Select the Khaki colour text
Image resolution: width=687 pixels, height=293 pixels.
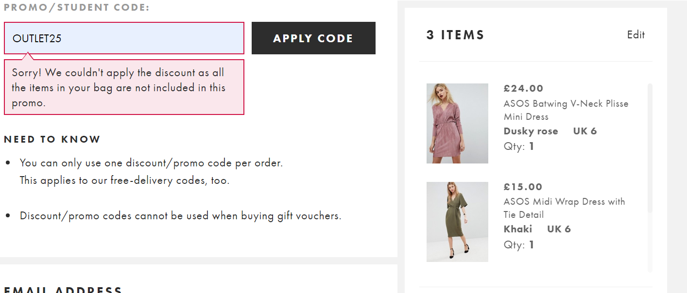point(518,229)
